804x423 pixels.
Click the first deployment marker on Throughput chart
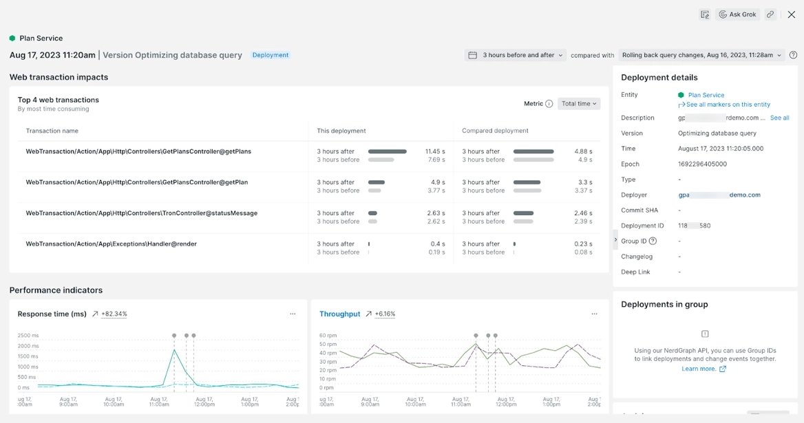(x=476, y=336)
